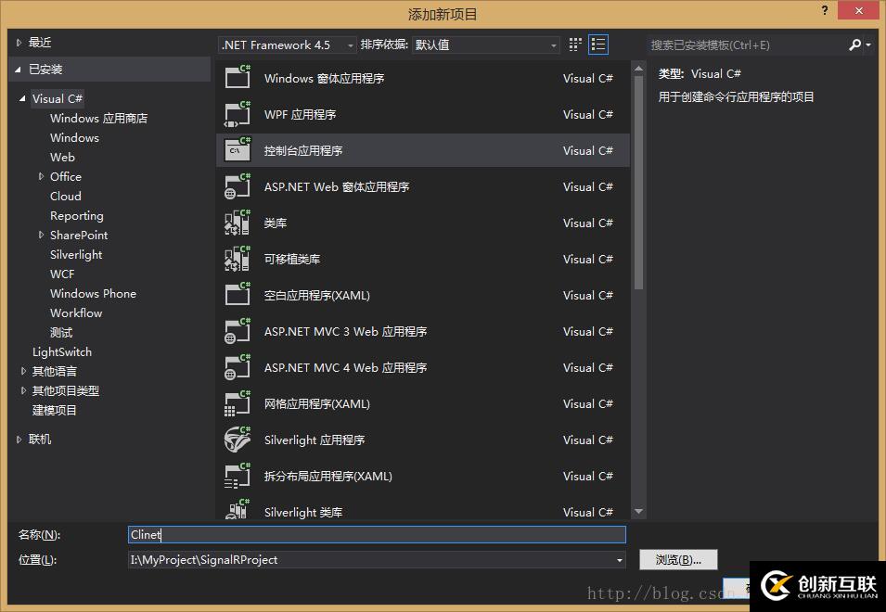
Task: Open the 位置 path dropdown arrow
Action: tap(620, 560)
